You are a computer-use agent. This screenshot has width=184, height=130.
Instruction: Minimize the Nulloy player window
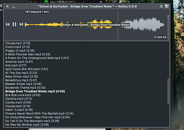[x=14, y=7]
